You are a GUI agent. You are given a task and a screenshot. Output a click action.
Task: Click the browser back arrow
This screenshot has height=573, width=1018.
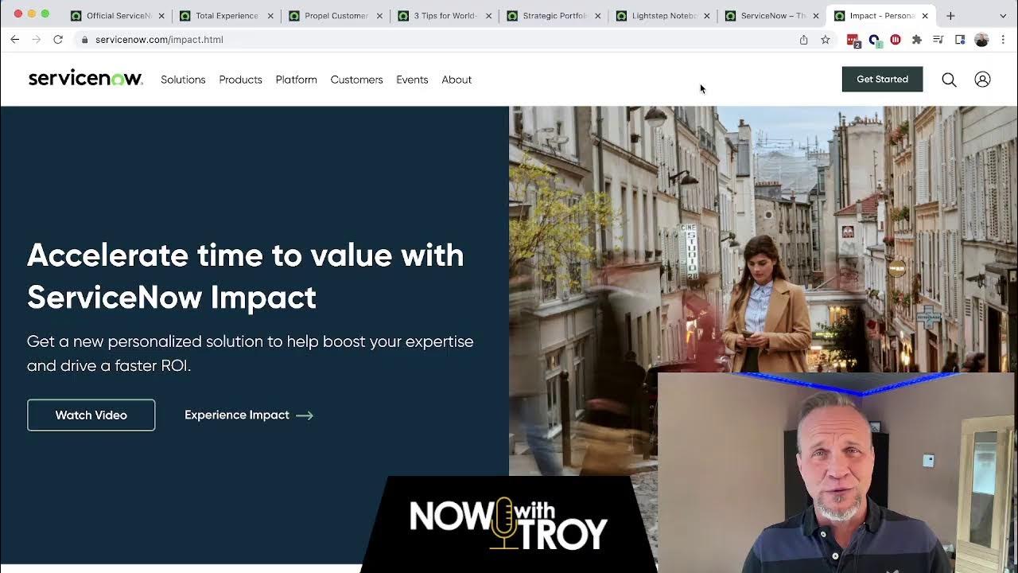(14, 39)
